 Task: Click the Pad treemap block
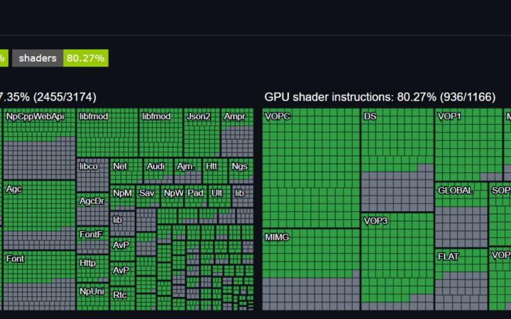point(196,196)
